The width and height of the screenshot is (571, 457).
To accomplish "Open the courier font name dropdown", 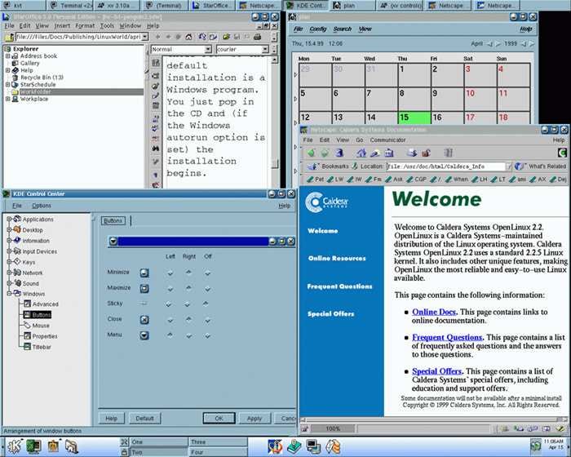I will click(x=265, y=49).
